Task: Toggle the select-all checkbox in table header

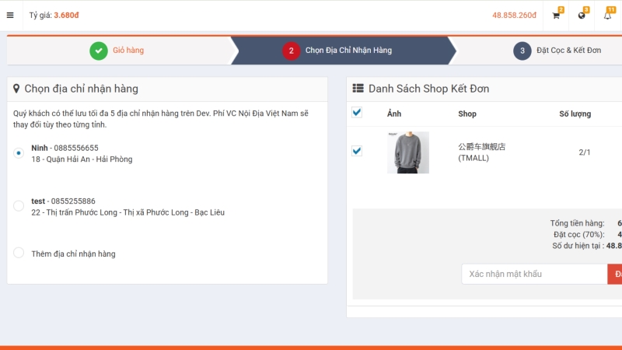Action: coord(357,113)
